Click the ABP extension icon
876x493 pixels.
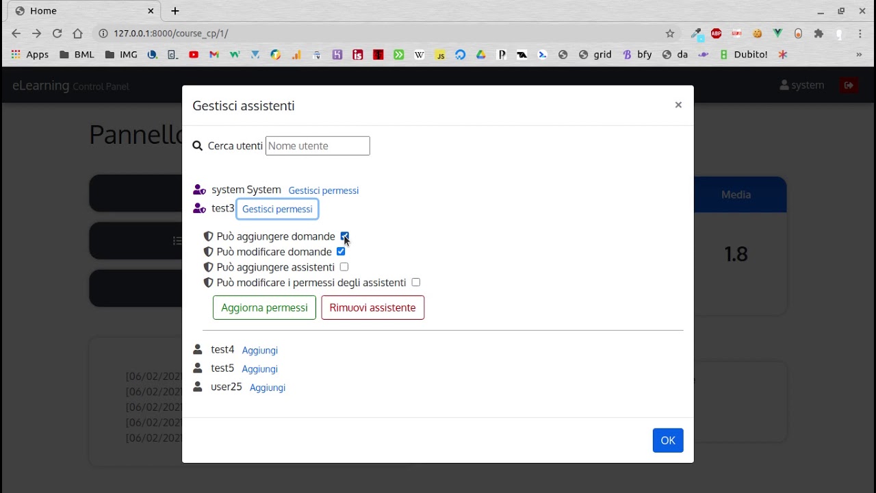coord(716,34)
